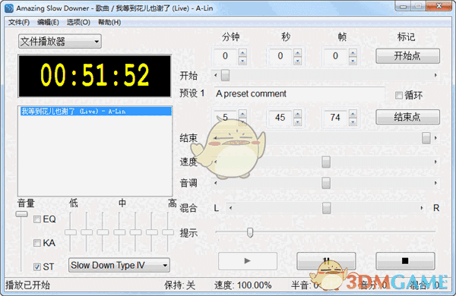Screen dimensions: 456x296
Task: Click the 提示 cue slider thumb
Action: 250,232
